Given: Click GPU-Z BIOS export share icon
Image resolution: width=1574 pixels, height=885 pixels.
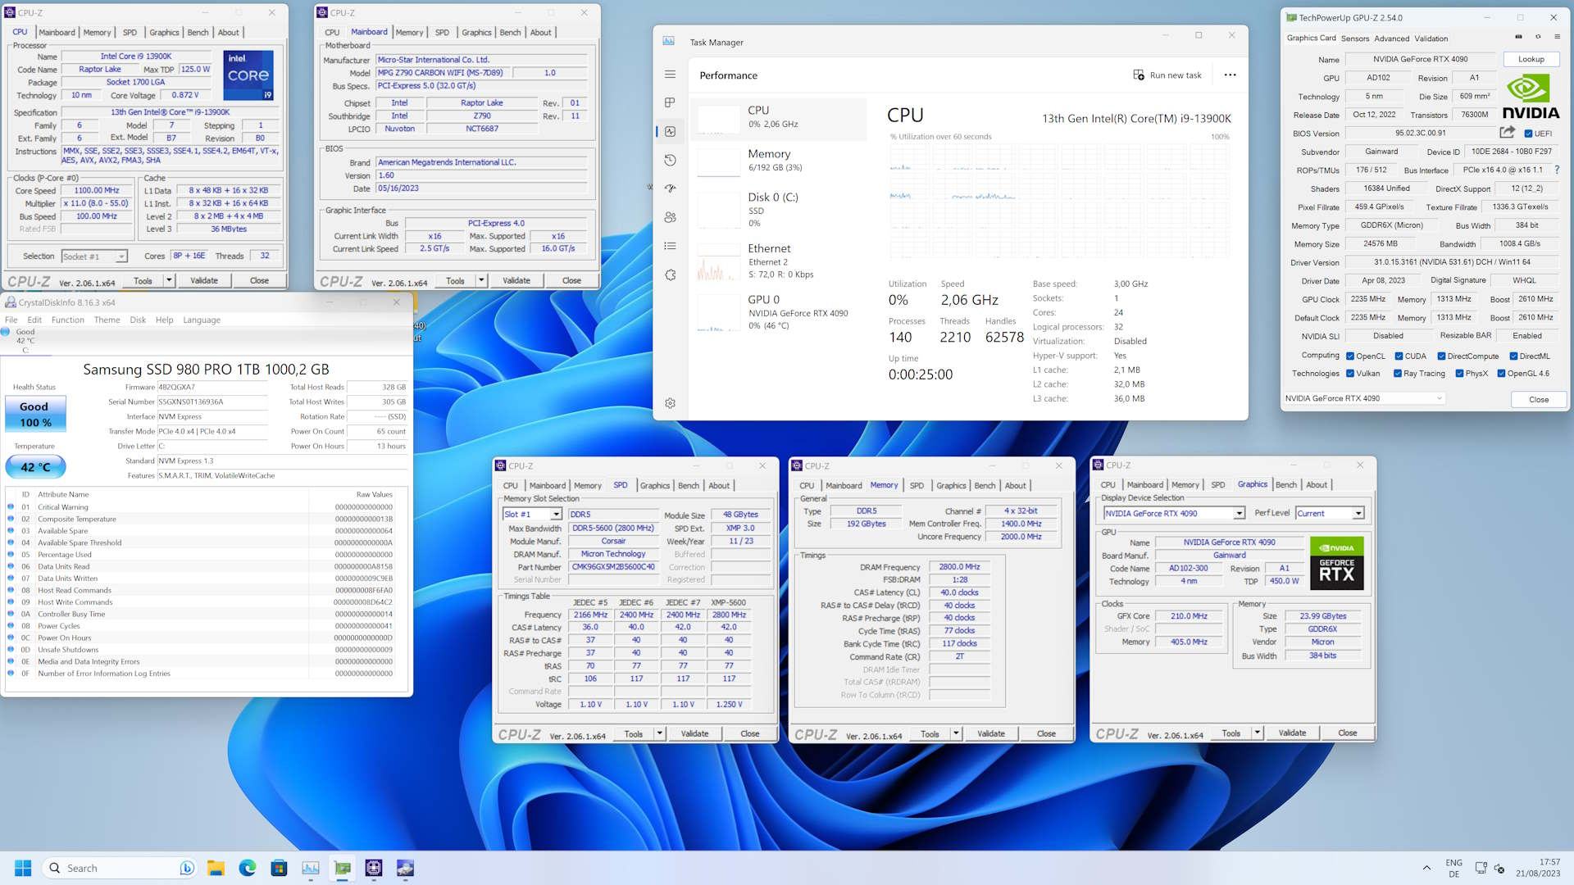Looking at the screenshot, I should pyautogui.click(x=1507, y=132).
